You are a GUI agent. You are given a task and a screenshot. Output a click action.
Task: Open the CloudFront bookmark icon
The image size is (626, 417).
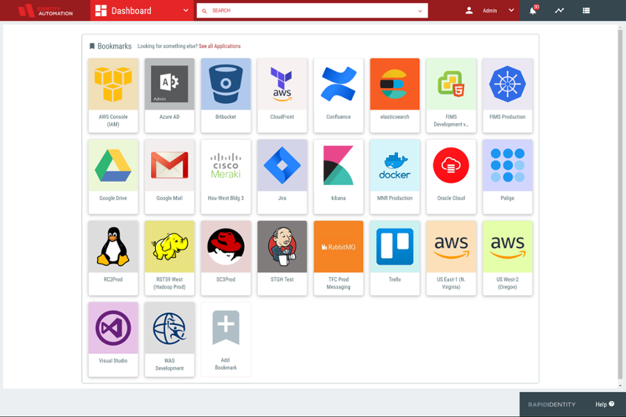tap(282, 84)
